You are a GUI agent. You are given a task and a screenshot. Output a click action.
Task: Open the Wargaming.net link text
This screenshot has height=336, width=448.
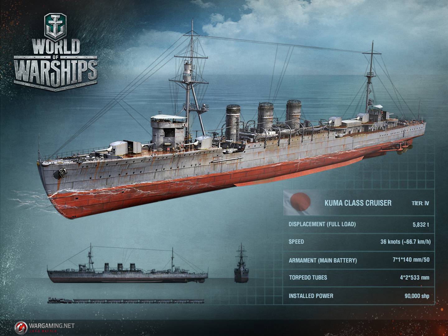[52, 326]
